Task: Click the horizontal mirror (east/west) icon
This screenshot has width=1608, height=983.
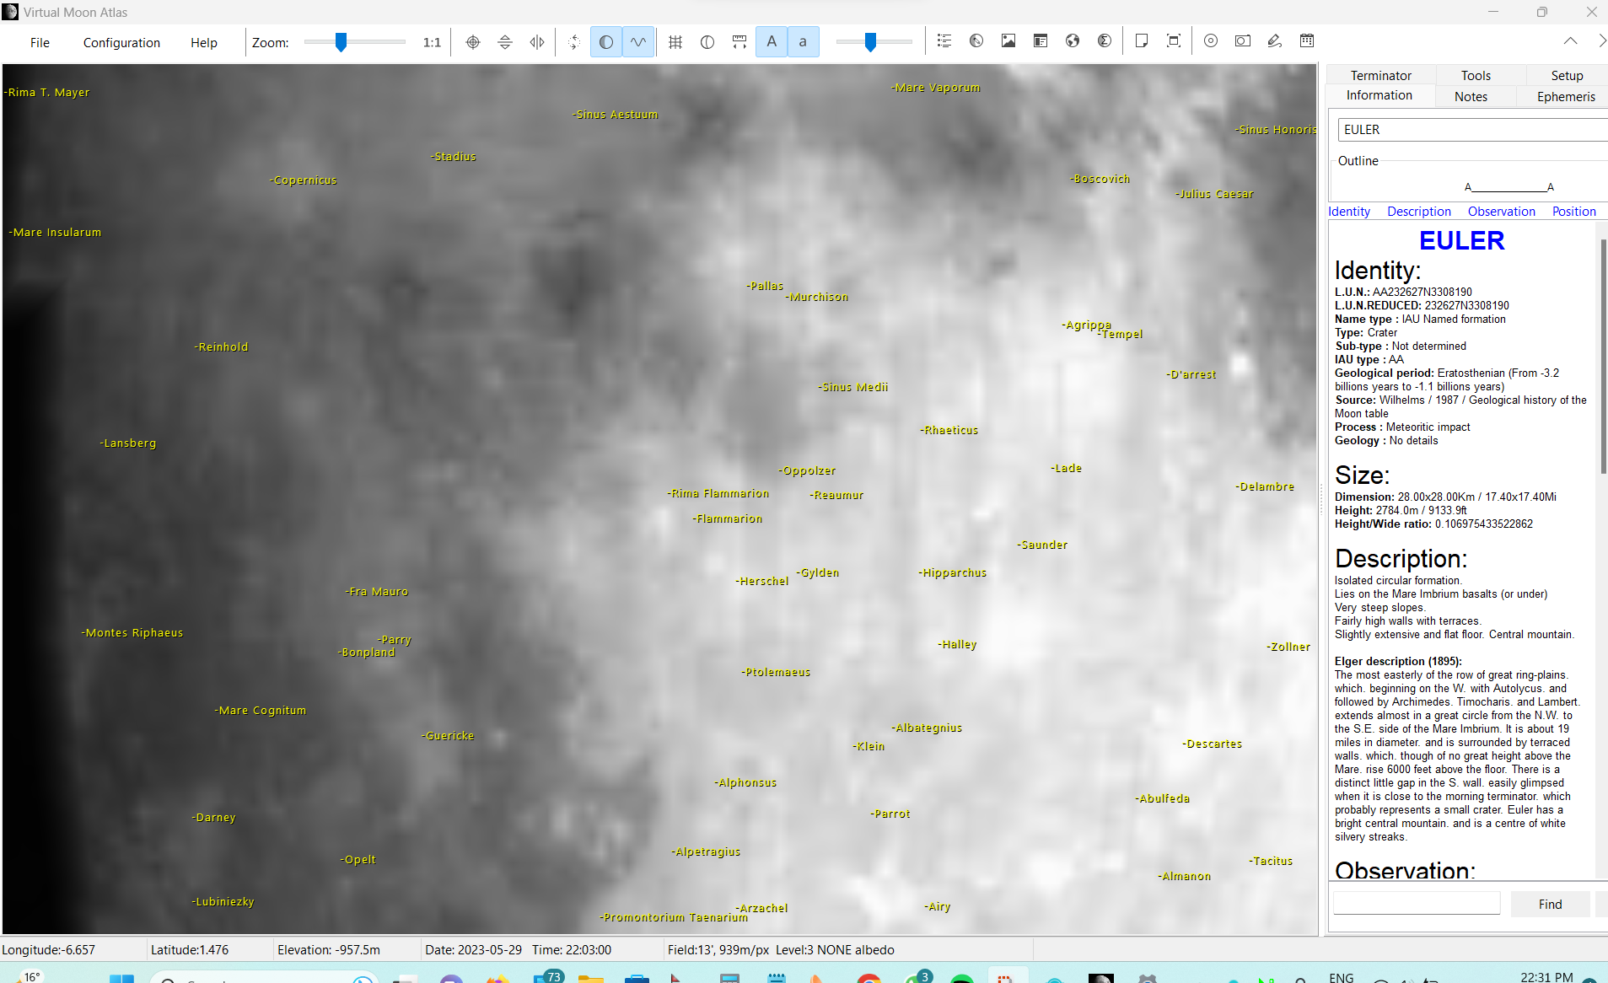Action: 537,42
